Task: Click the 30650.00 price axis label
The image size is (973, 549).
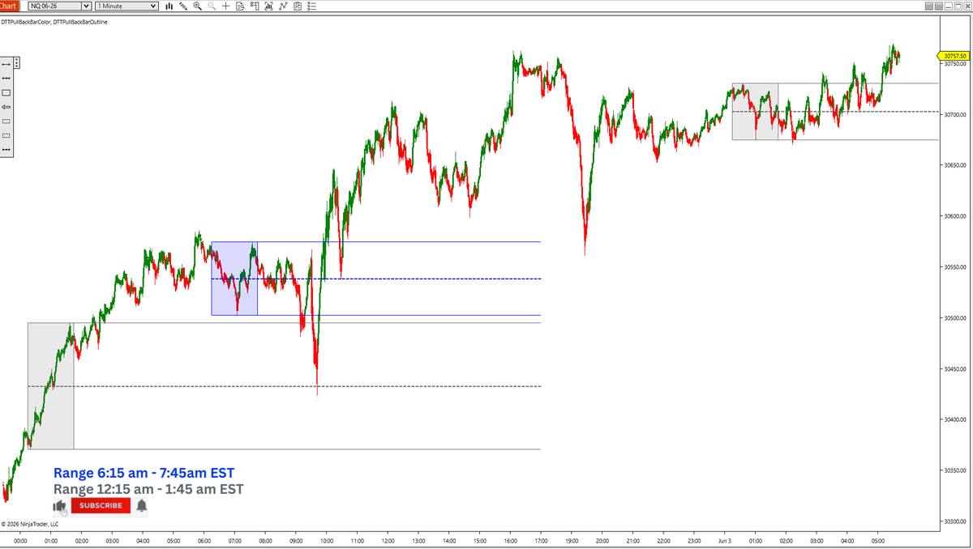Action: (956, 165)
